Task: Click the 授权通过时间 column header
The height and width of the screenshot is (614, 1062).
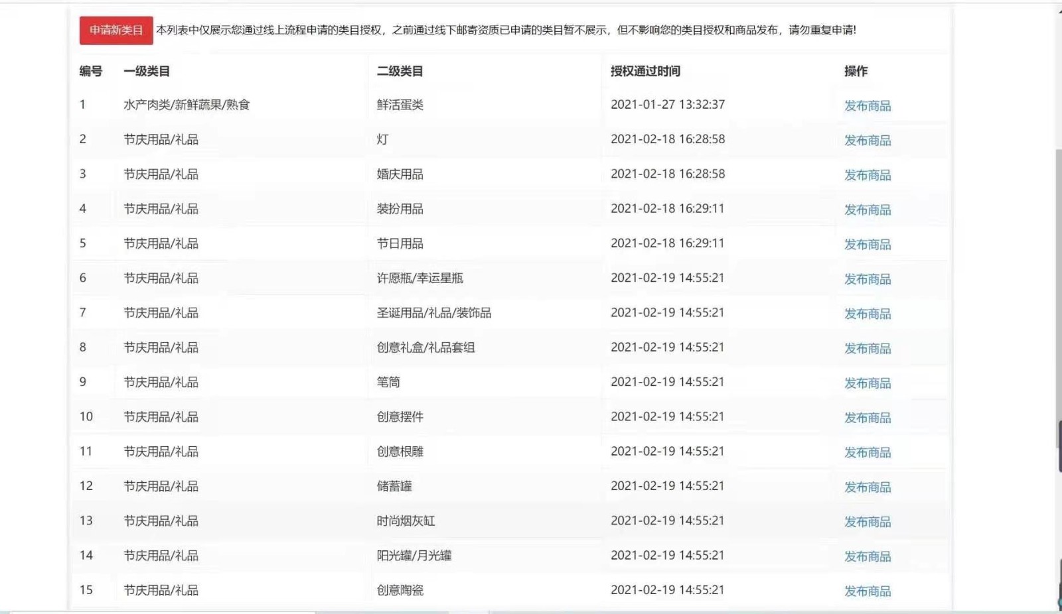Action: (645, 71)
